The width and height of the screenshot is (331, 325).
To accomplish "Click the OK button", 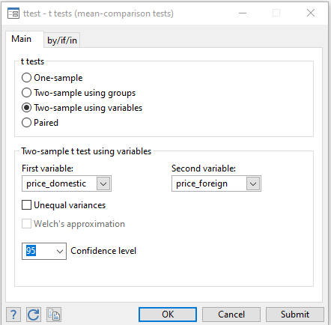I will (168, 315).
